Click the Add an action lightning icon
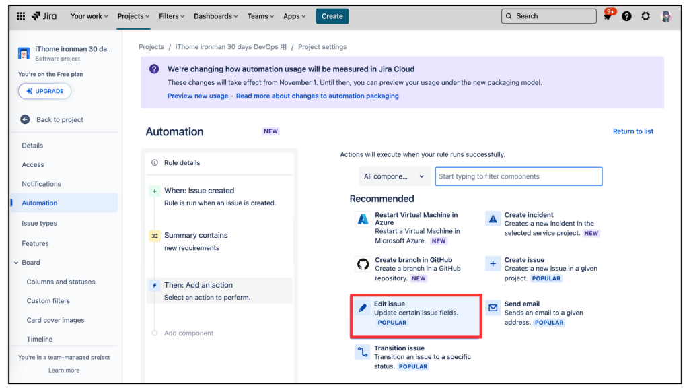Screen dimensions: 689x388 click(x=154, y=286)
